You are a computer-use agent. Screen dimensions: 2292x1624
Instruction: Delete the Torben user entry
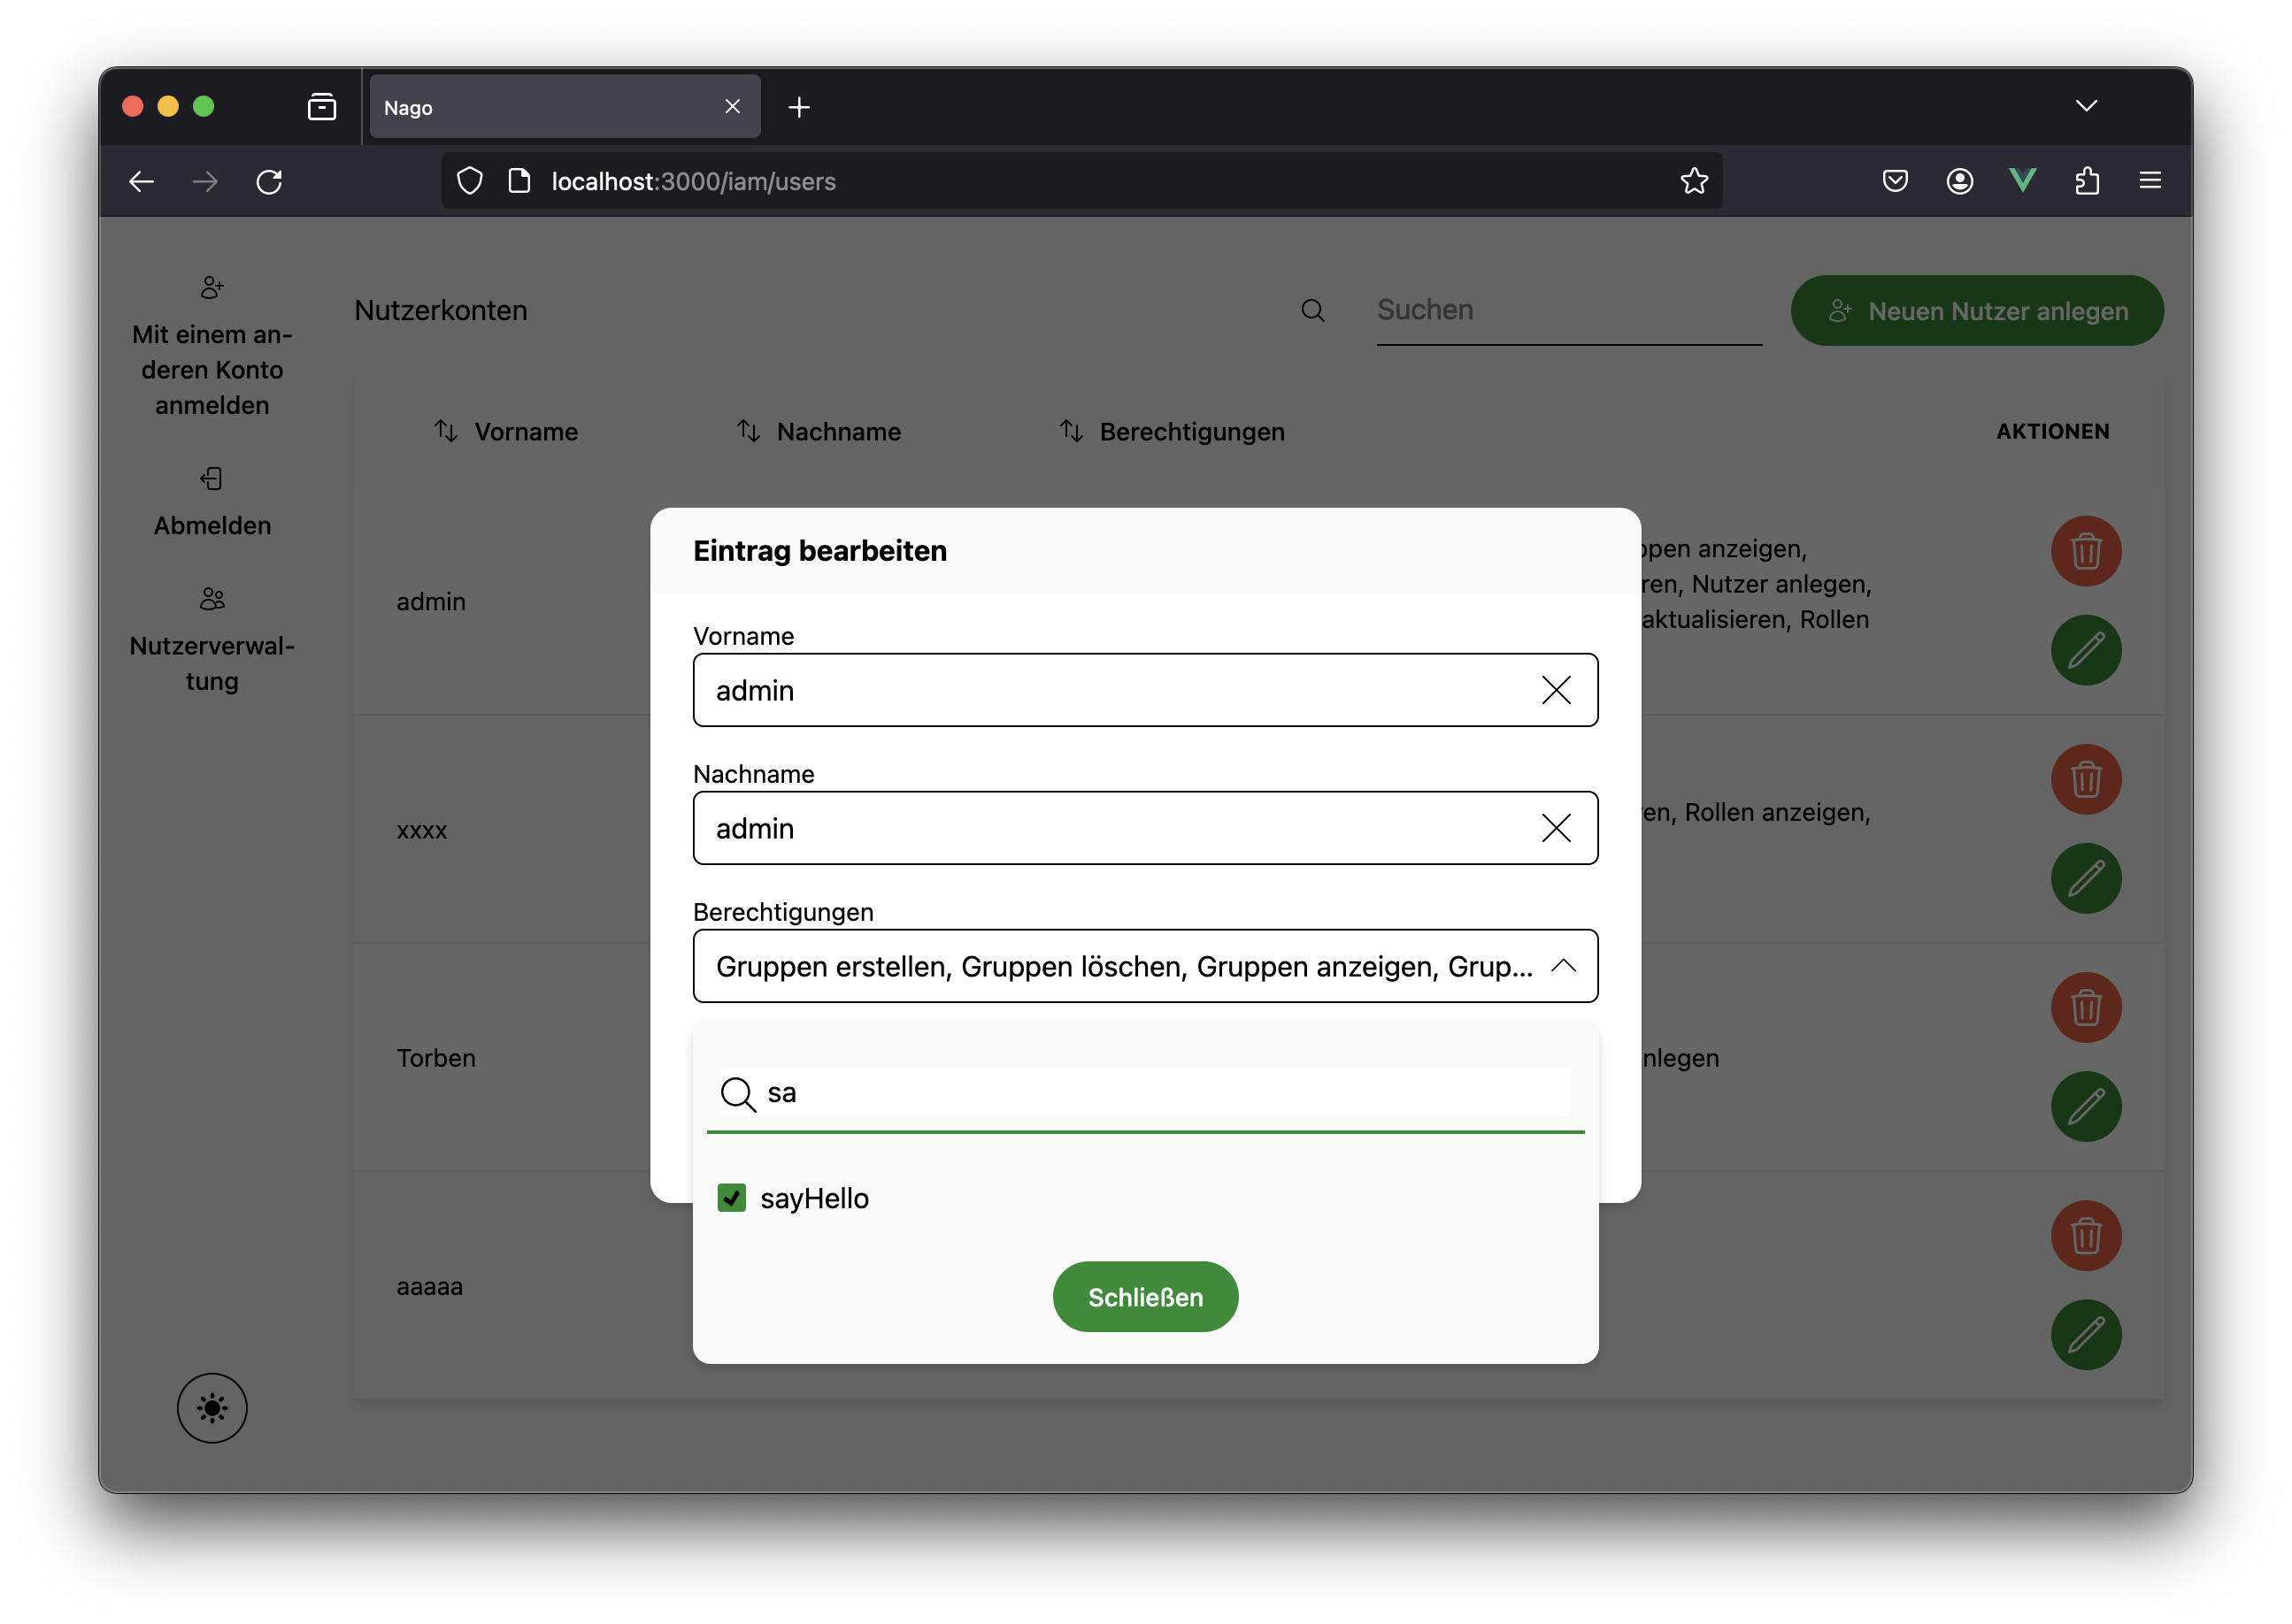pyautogui.click(x=2085, y=1007)
